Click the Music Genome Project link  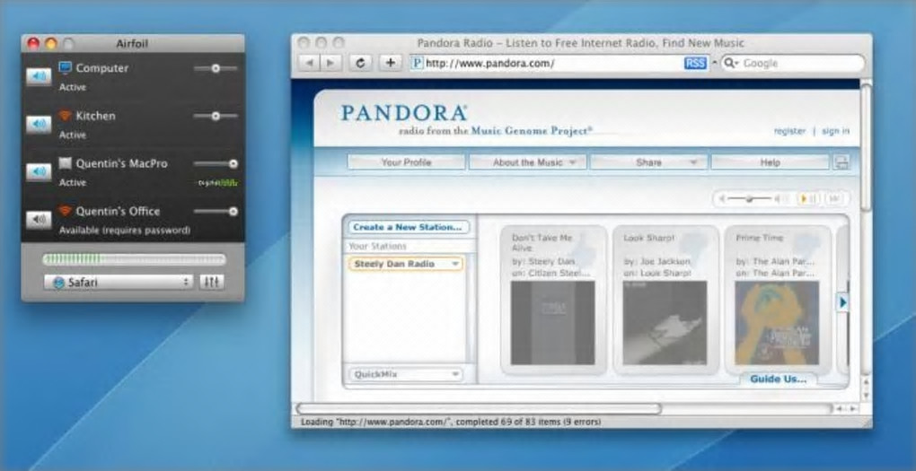point(532,131)
